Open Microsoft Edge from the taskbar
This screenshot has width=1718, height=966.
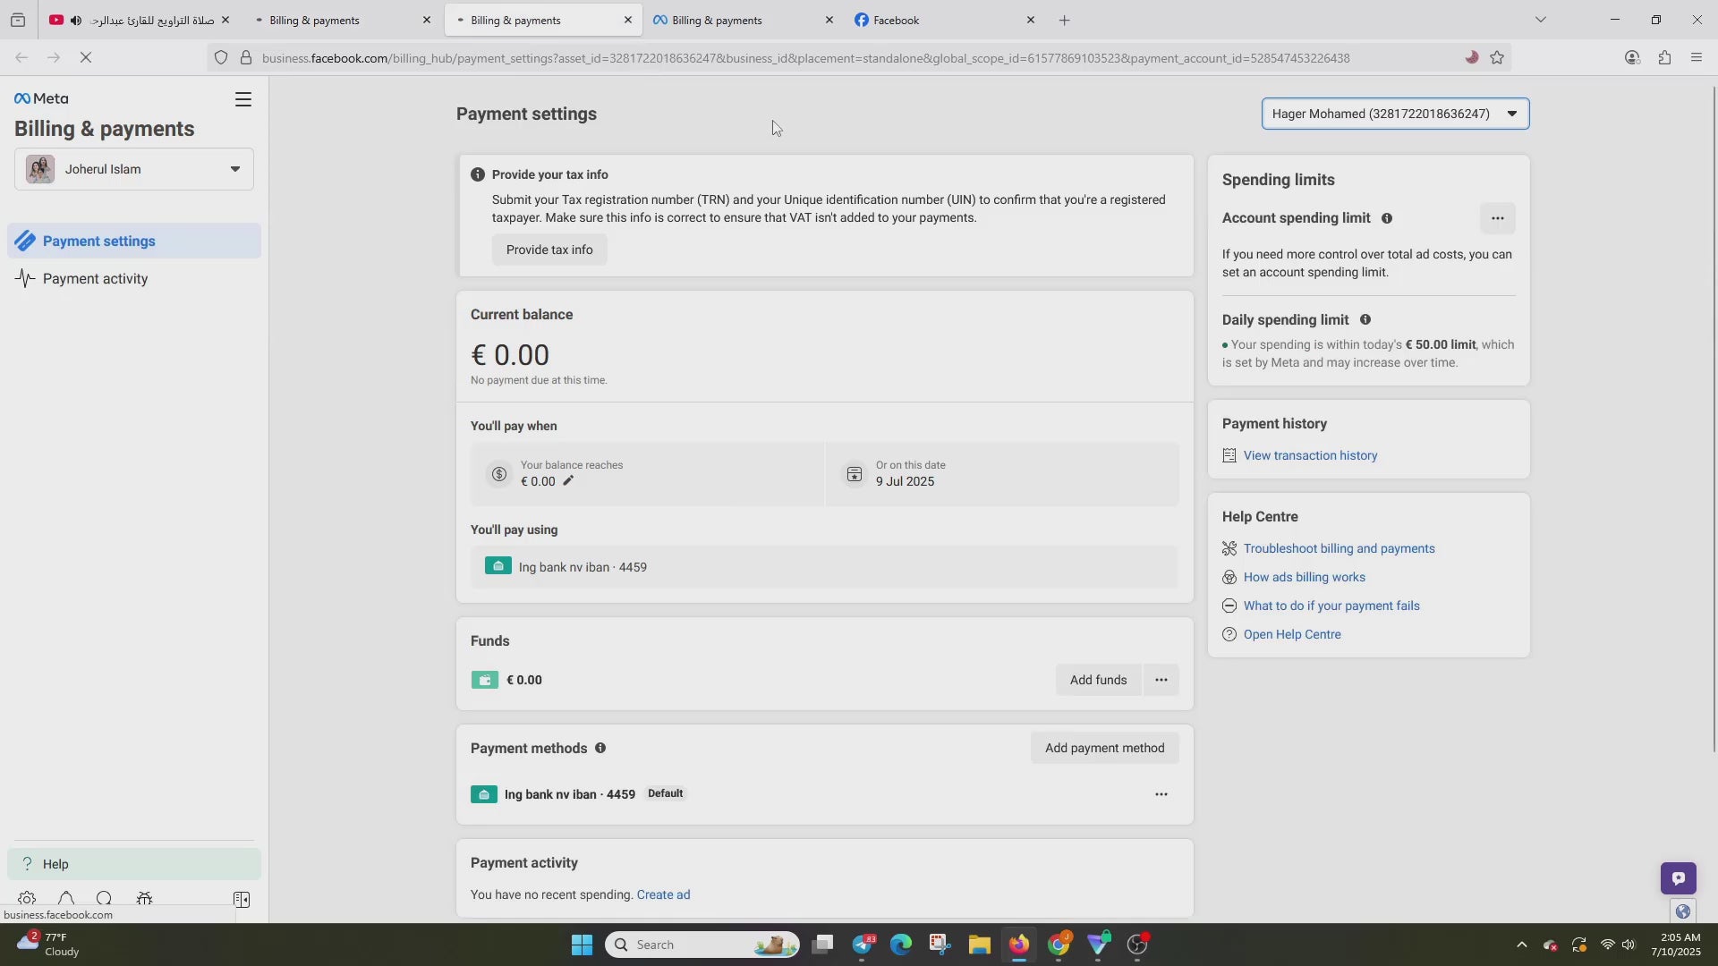coord(901,945)
